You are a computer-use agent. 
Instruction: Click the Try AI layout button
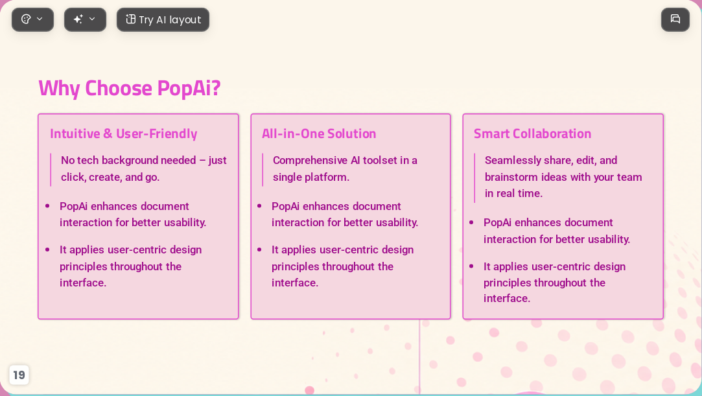(163, 19)
